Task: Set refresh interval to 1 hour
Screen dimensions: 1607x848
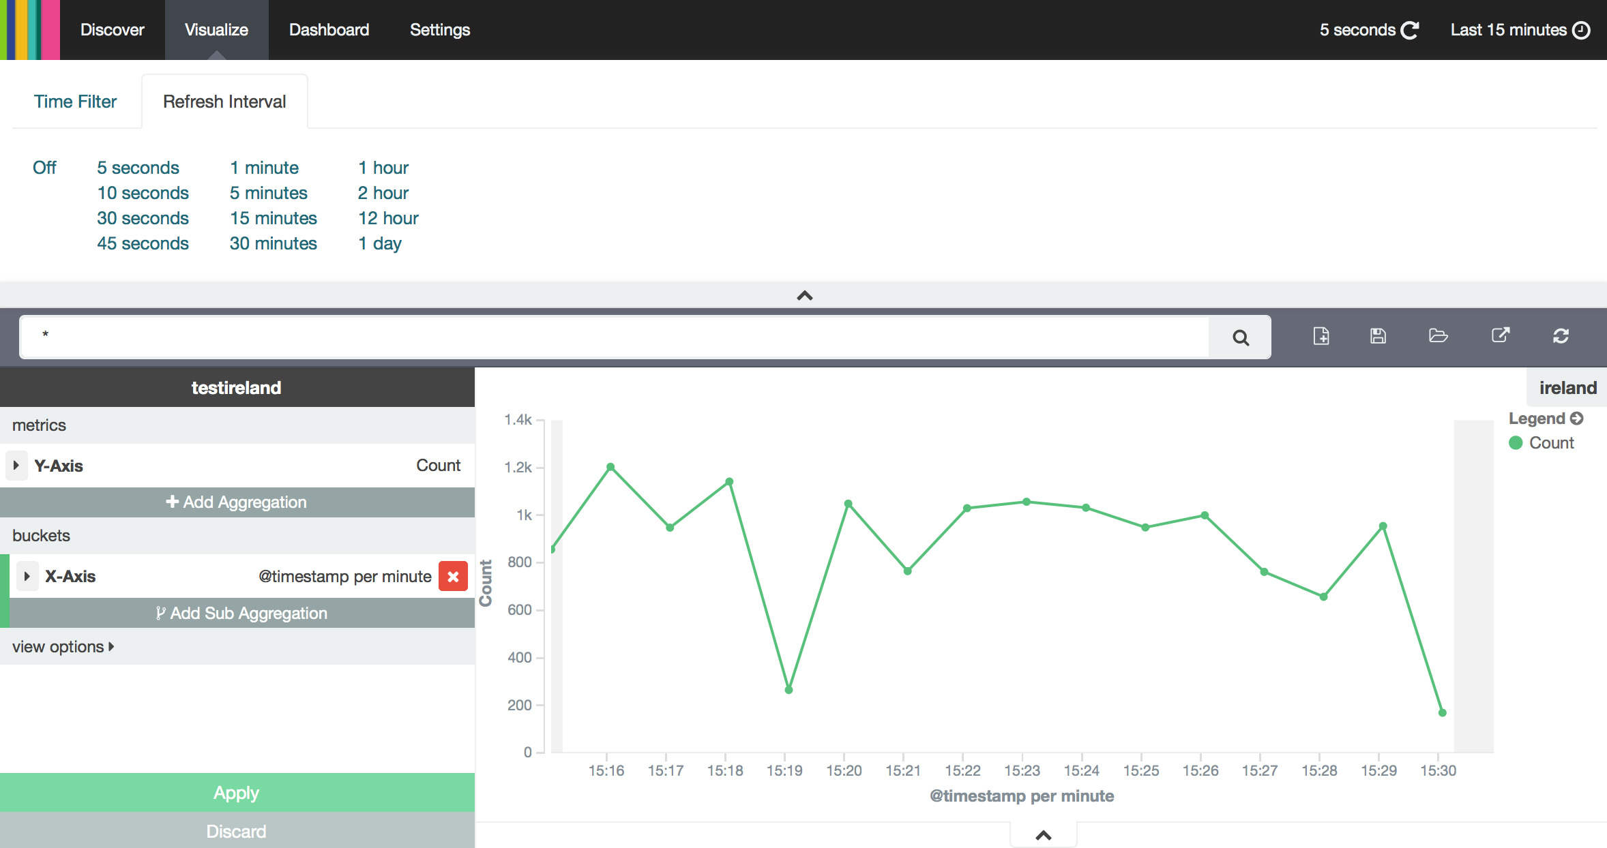Action: tap(383, 168)
